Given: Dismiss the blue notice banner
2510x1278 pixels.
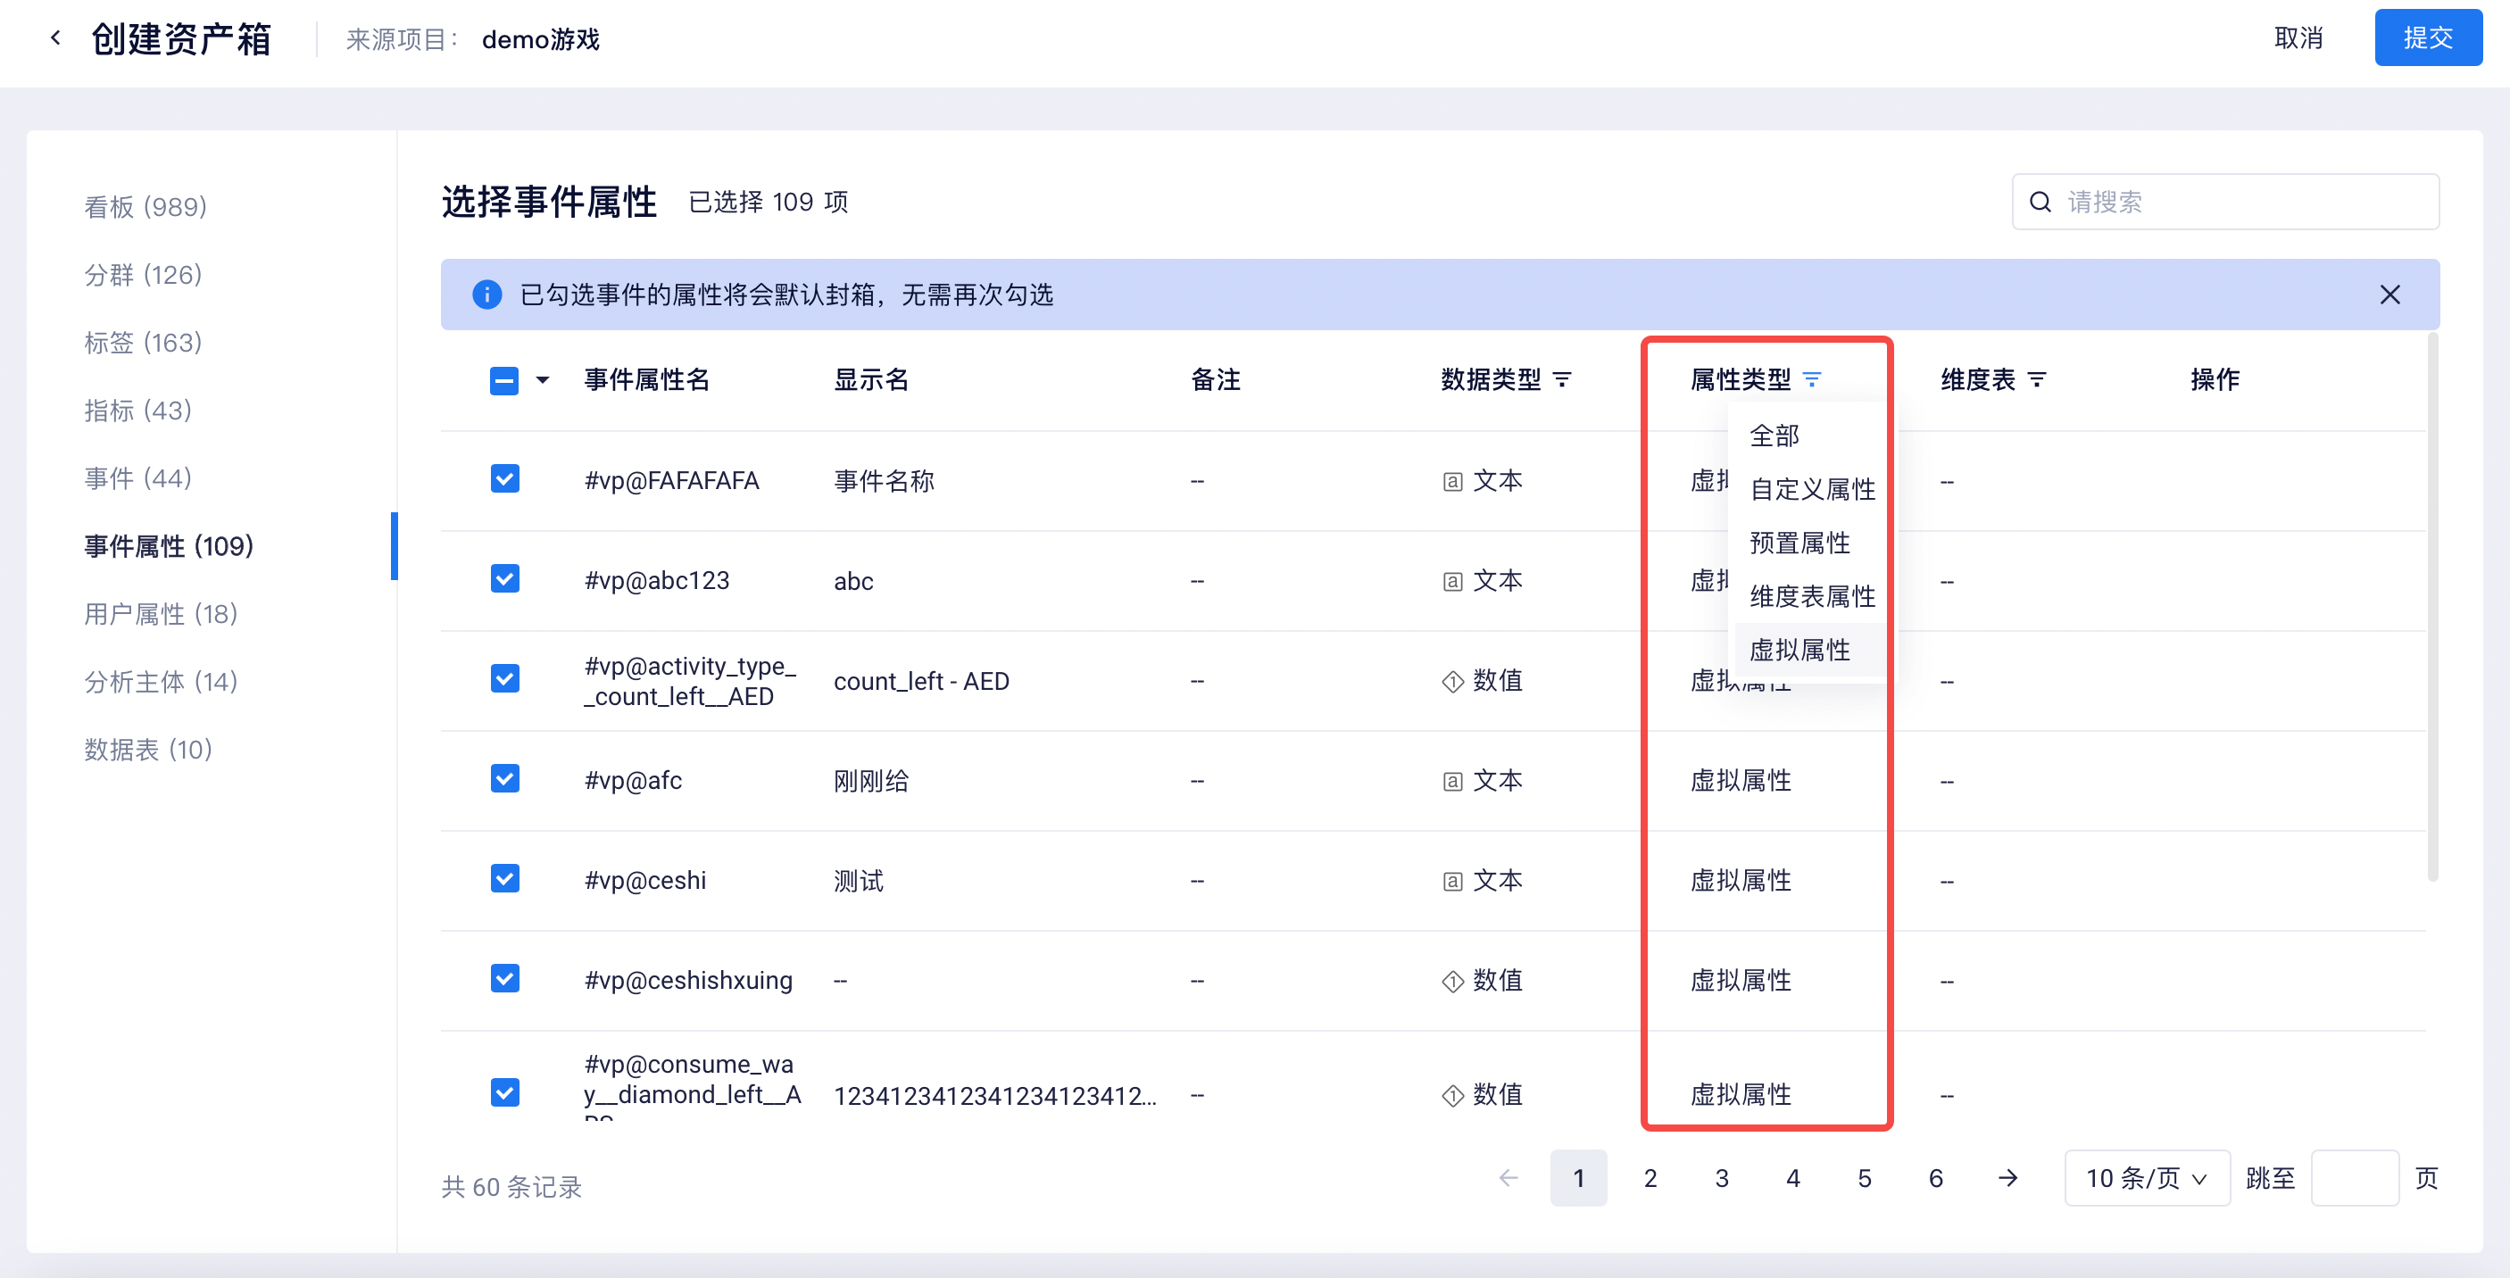Looking at the screenshot, I should [x=2389, y=295].
